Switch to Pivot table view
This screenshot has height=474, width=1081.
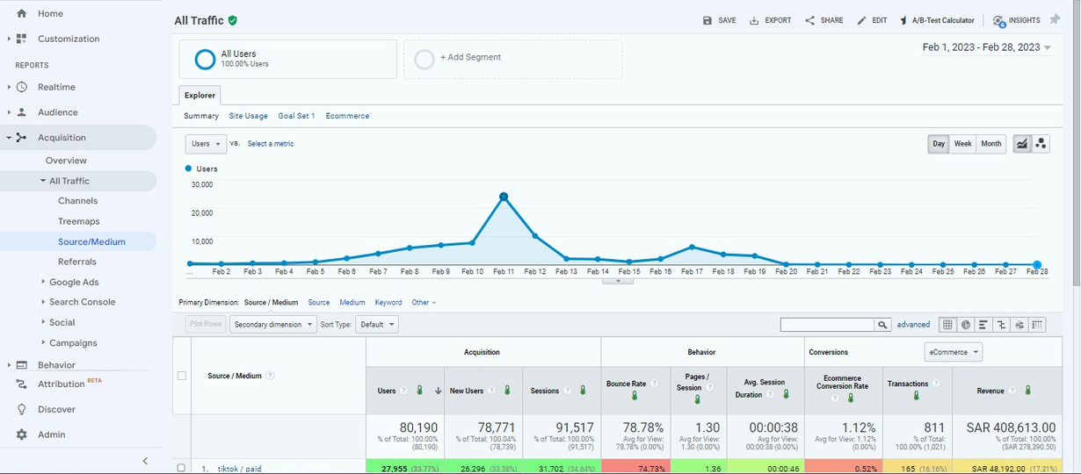point(1038,325)
